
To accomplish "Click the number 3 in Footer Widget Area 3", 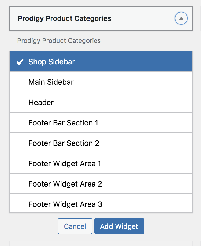I will click(x=100, y=204).
